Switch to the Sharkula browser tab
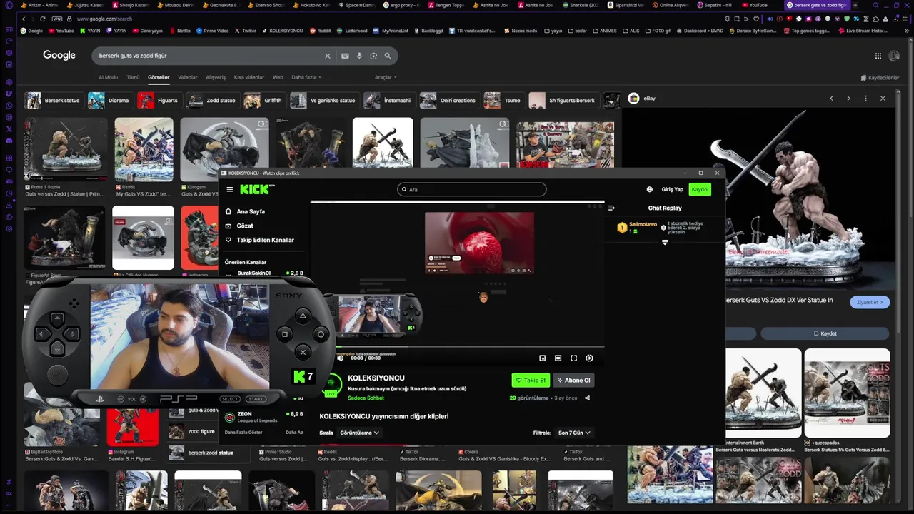Screen dimensions: 914x514 click(582, 5)
